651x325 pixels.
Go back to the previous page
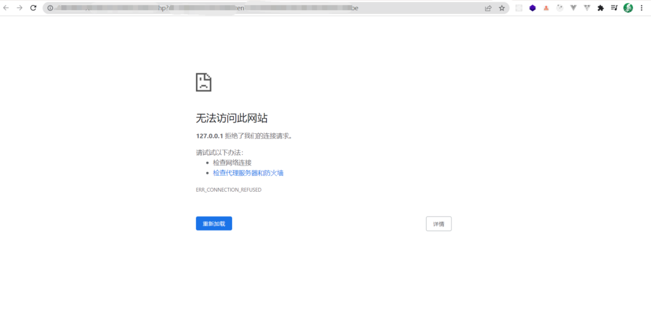[6, 8]
